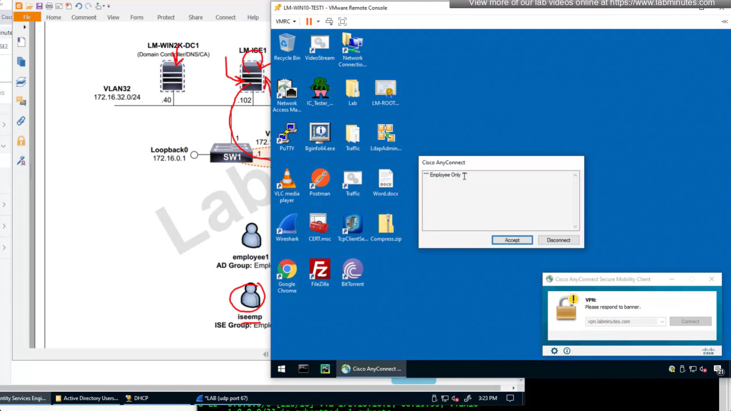Accept the Employee Only banner
This screenshot has width=731, height=411.
pos(512,240)
